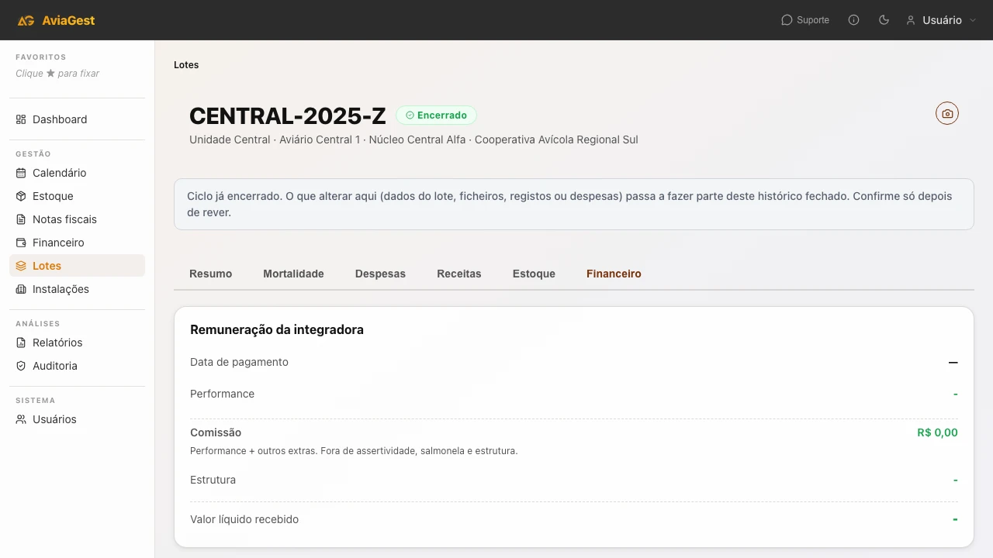This screenshot has height=558, width=993.
Task: Open Auditoria shield icon
Action: tap(21, 366)
